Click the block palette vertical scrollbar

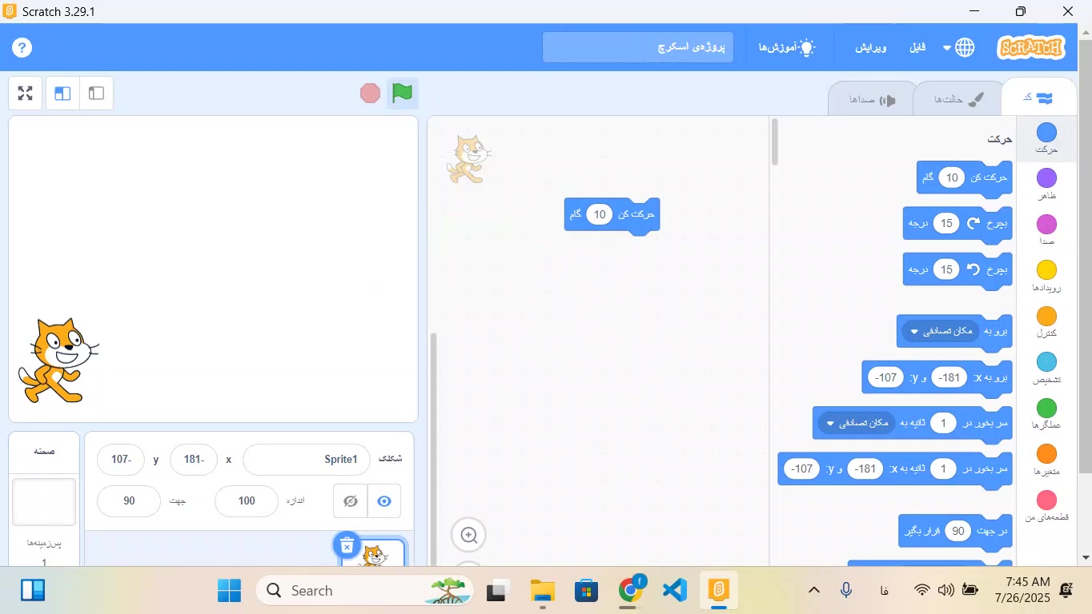click(774, 142)
